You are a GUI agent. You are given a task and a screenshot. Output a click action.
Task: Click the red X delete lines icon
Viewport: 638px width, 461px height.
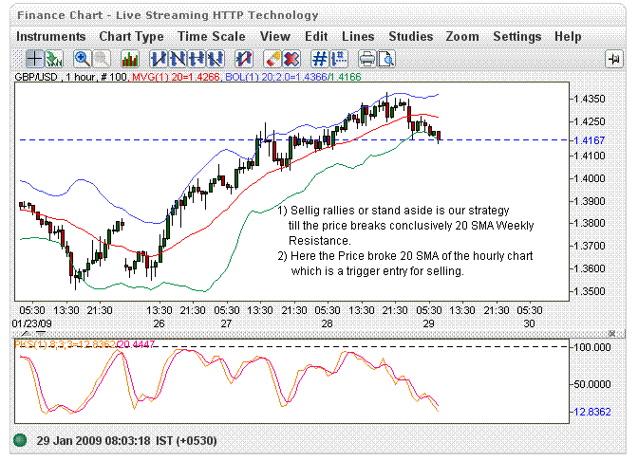(291, 59)
